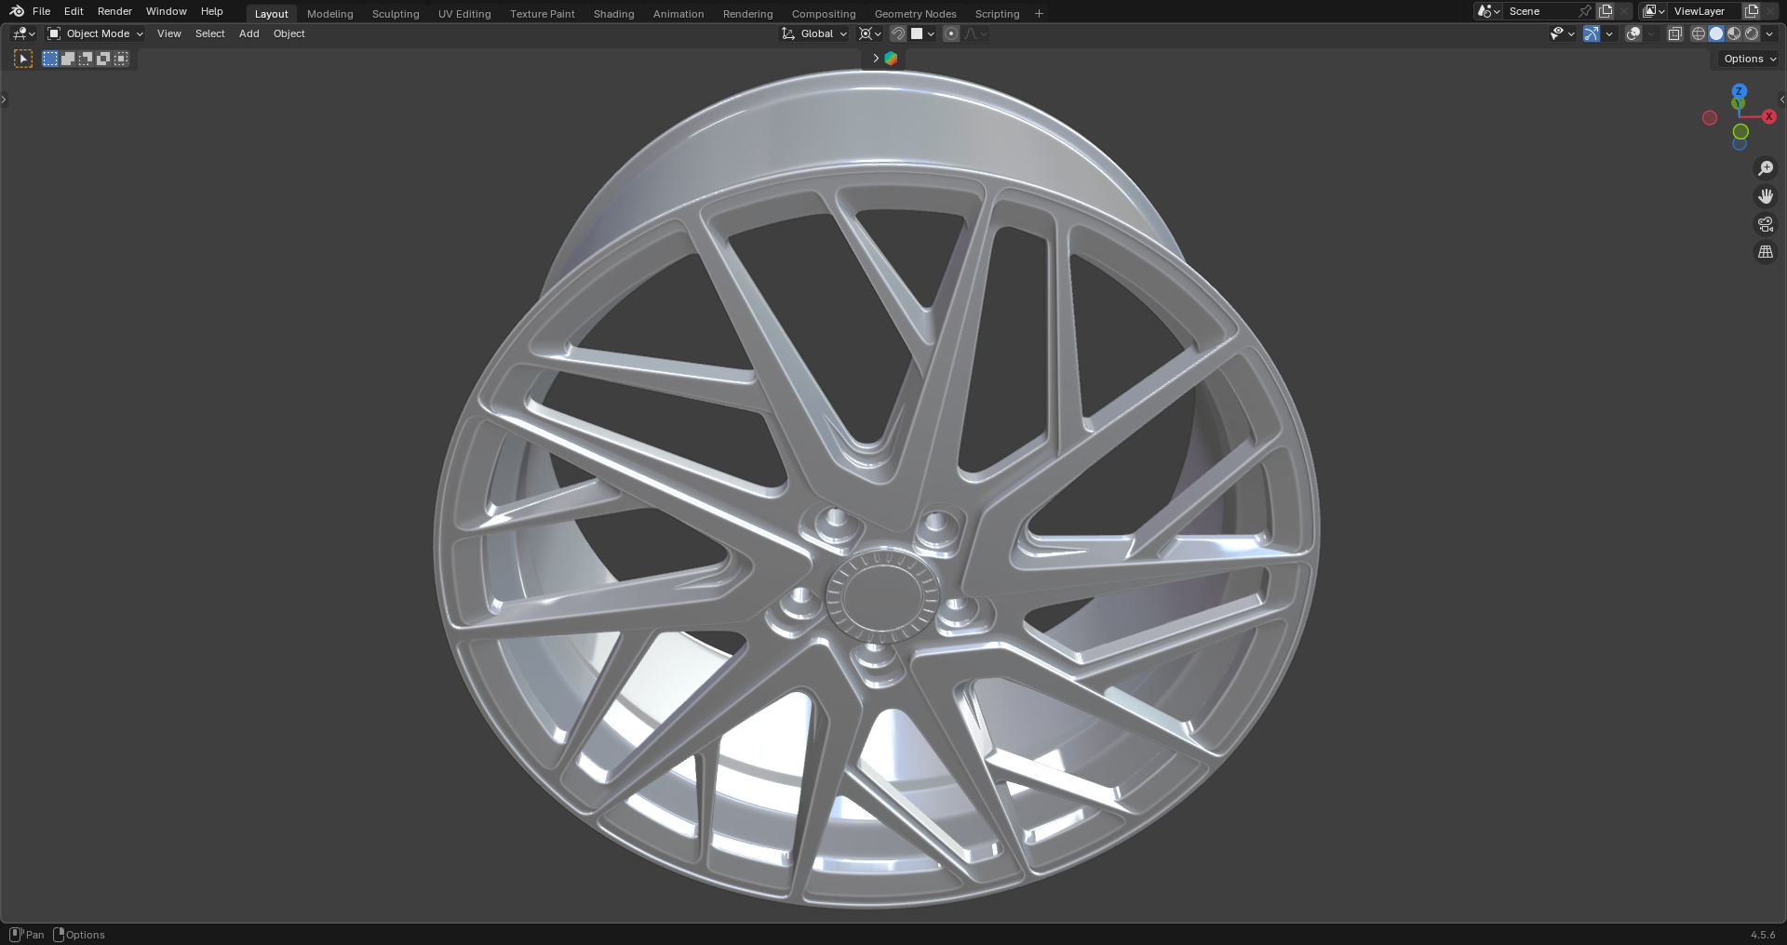
Task: Open the viewport Add menu
Action: pos(249,33)
